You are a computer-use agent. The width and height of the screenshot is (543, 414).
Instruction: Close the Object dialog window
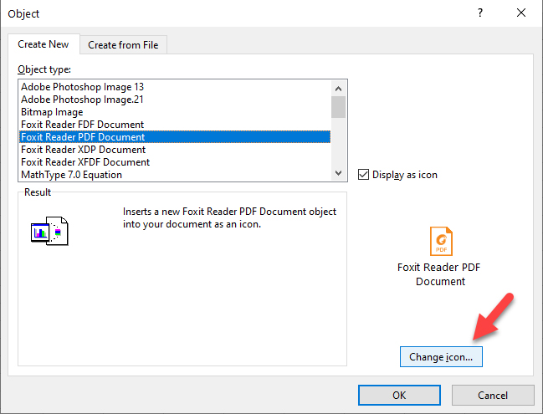coord(521,13)
